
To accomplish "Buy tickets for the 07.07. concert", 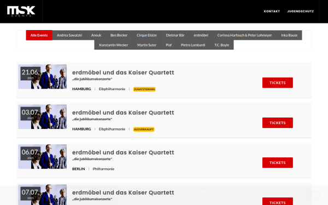I will click(x=278, y=201).
